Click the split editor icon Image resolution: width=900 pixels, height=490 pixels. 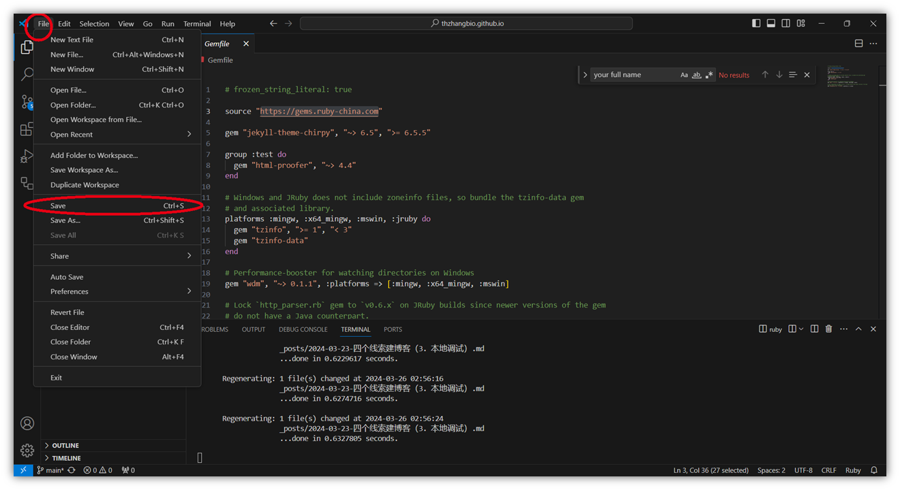tap(858, 44)
